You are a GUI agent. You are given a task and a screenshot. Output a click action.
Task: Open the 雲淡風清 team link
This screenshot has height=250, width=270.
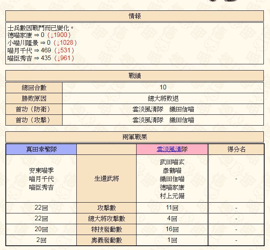click(169, 149)
